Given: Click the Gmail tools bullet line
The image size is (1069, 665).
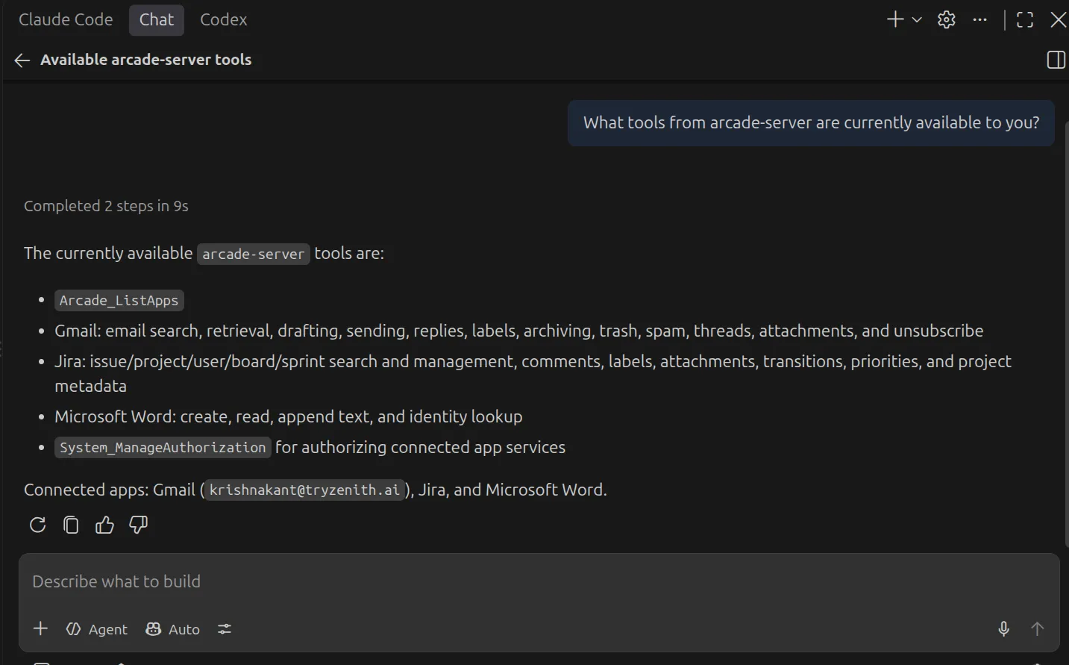Looking at the screenshot, I should point(519,331).
